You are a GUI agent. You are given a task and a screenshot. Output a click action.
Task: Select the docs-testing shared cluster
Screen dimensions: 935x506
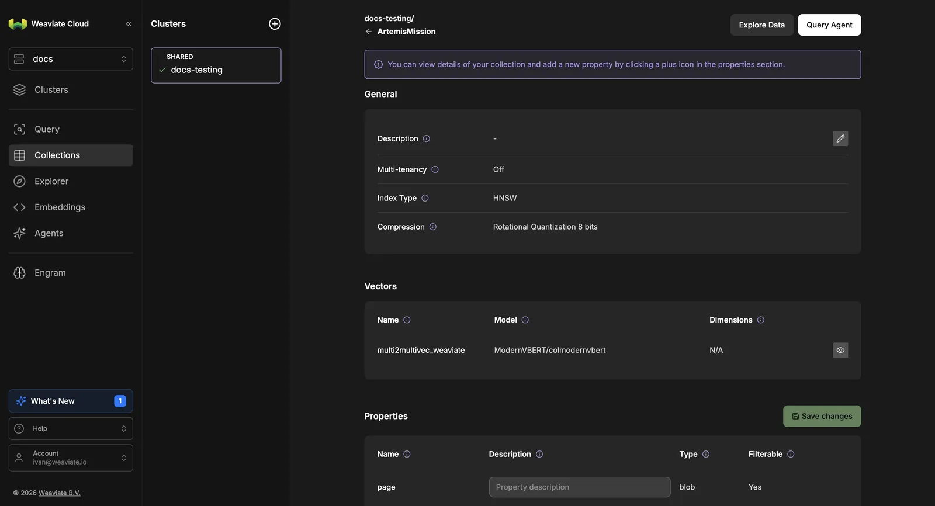tap(216, 65)
